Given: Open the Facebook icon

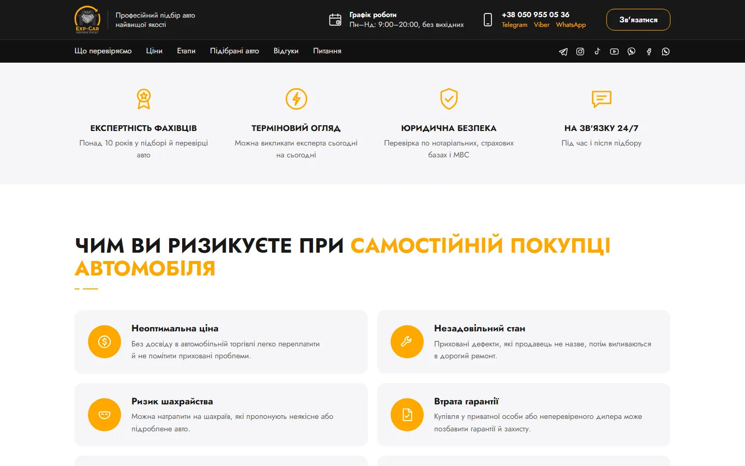Looking at the screenshot, I should 649,51.
